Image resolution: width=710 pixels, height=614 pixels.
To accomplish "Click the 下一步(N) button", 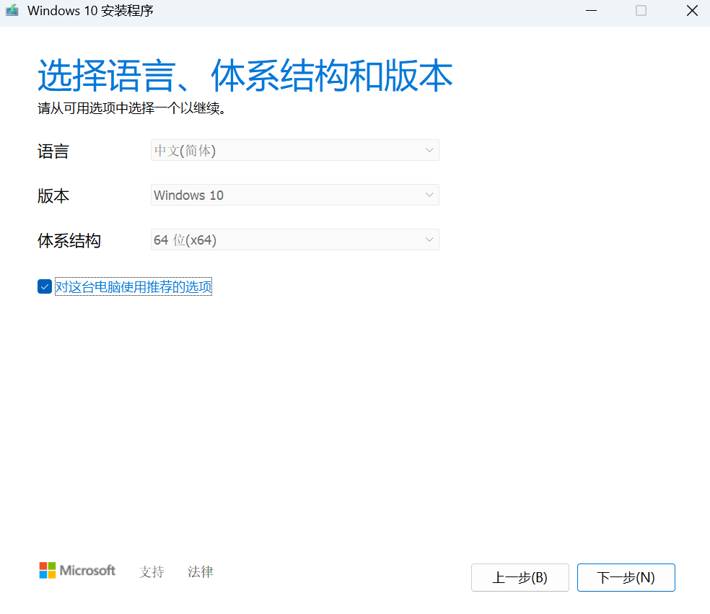I will click(626, 577).
